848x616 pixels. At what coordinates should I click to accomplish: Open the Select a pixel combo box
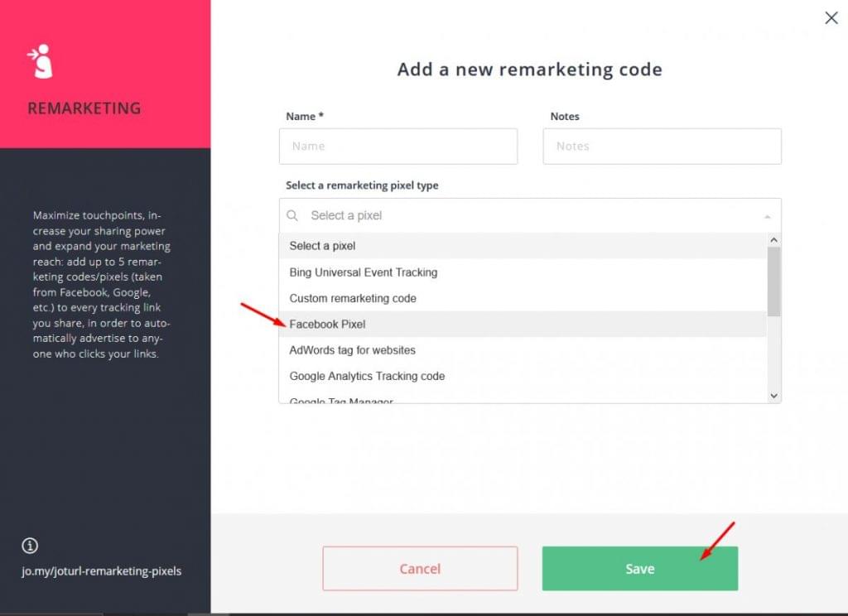tap(530, 216)
